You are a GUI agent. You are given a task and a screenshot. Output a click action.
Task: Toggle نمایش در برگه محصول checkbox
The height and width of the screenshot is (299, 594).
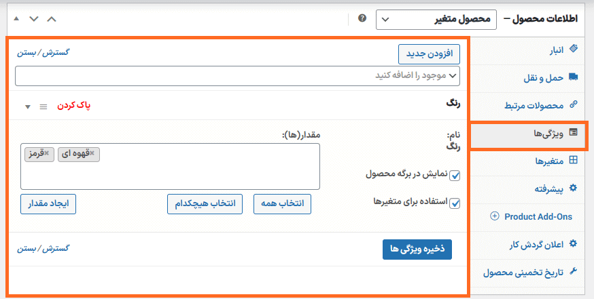[455, 176]
